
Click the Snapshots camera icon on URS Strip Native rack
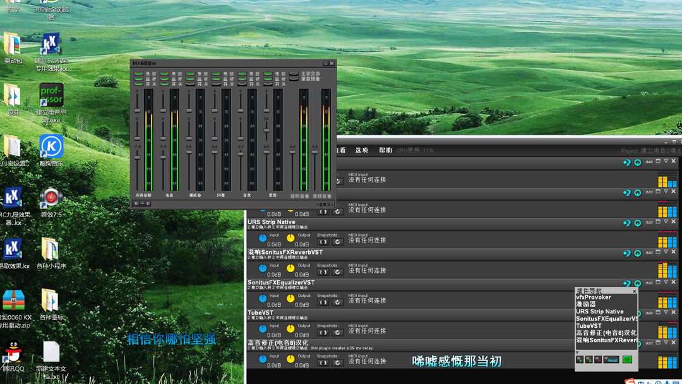323,241
